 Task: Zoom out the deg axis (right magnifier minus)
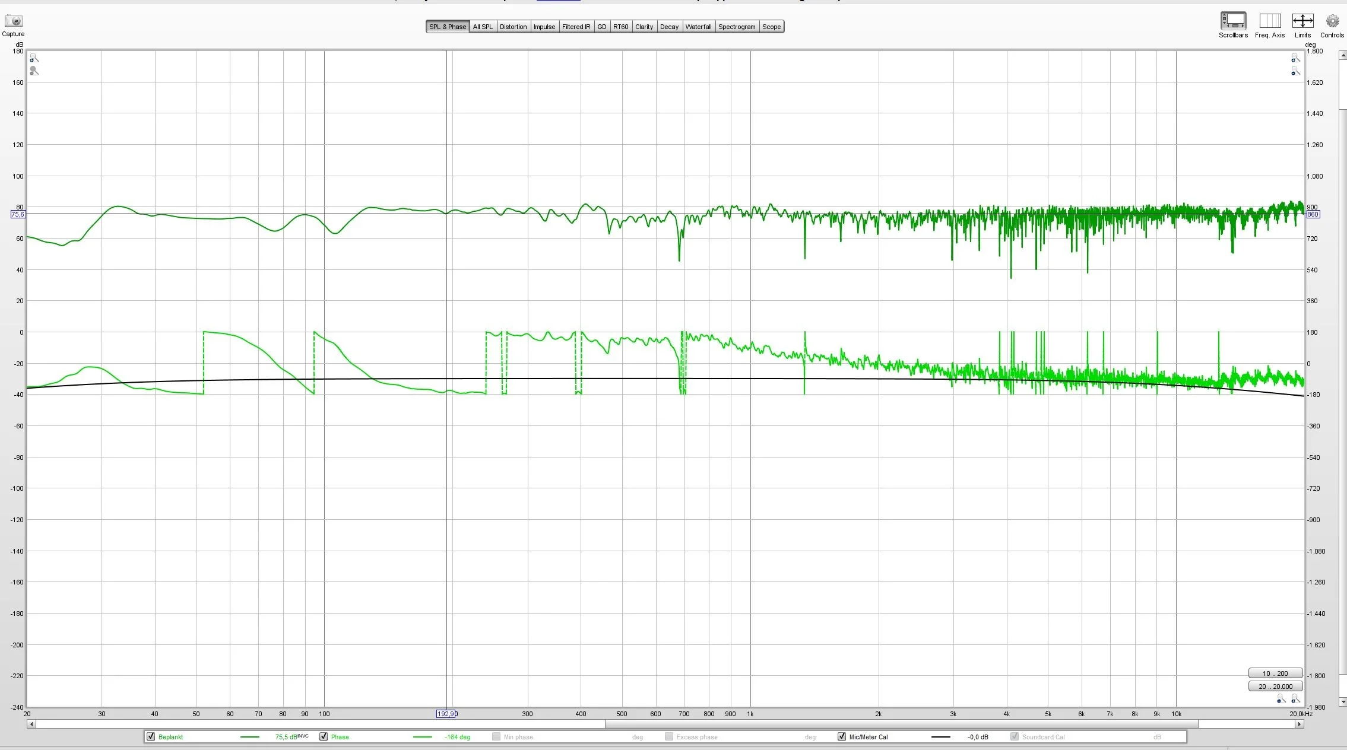pyautogui.click(x=1295, y=71)
